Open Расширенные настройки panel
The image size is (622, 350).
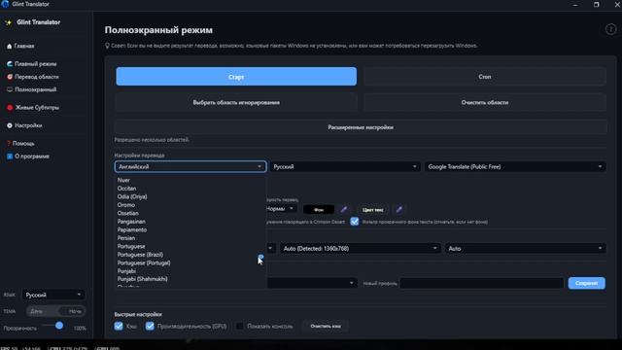(x=361, y=127)
